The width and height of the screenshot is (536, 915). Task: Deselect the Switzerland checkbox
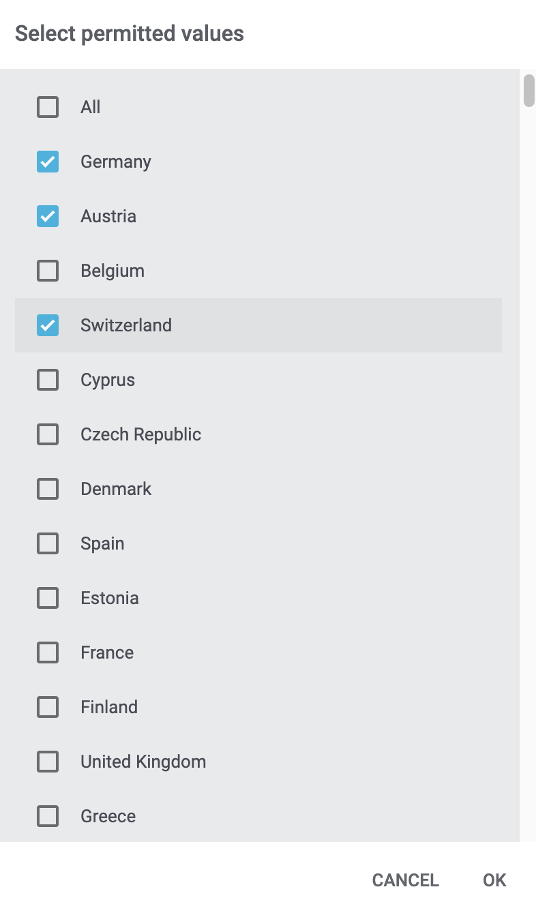tap(48, 325)
